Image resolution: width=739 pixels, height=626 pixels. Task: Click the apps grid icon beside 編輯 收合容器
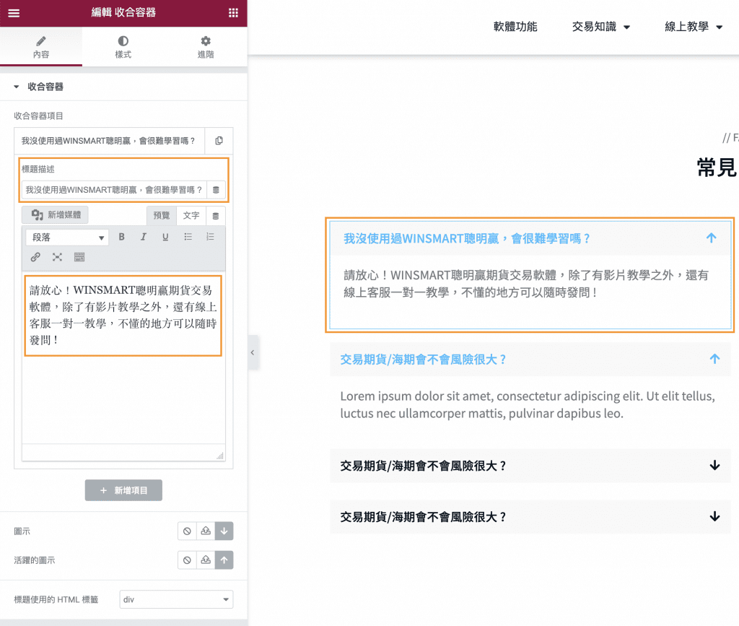point(233,13)
